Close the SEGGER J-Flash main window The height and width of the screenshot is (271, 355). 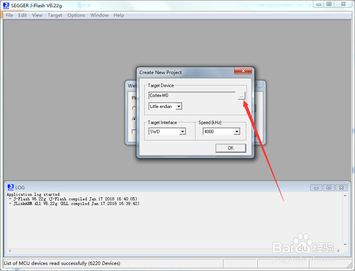coord(343,4)
